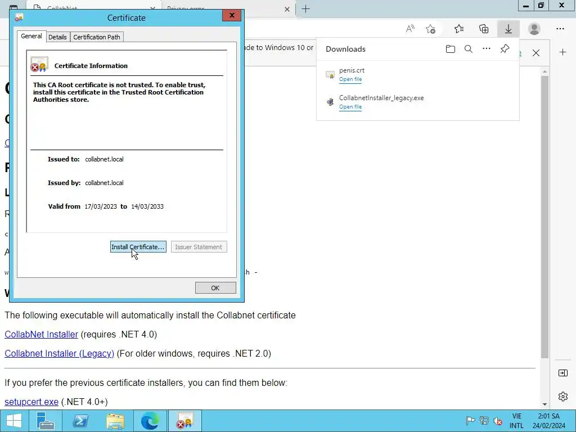Screen dimensions: 576x432
Task: Open the network tray icon
Action: 484,421
